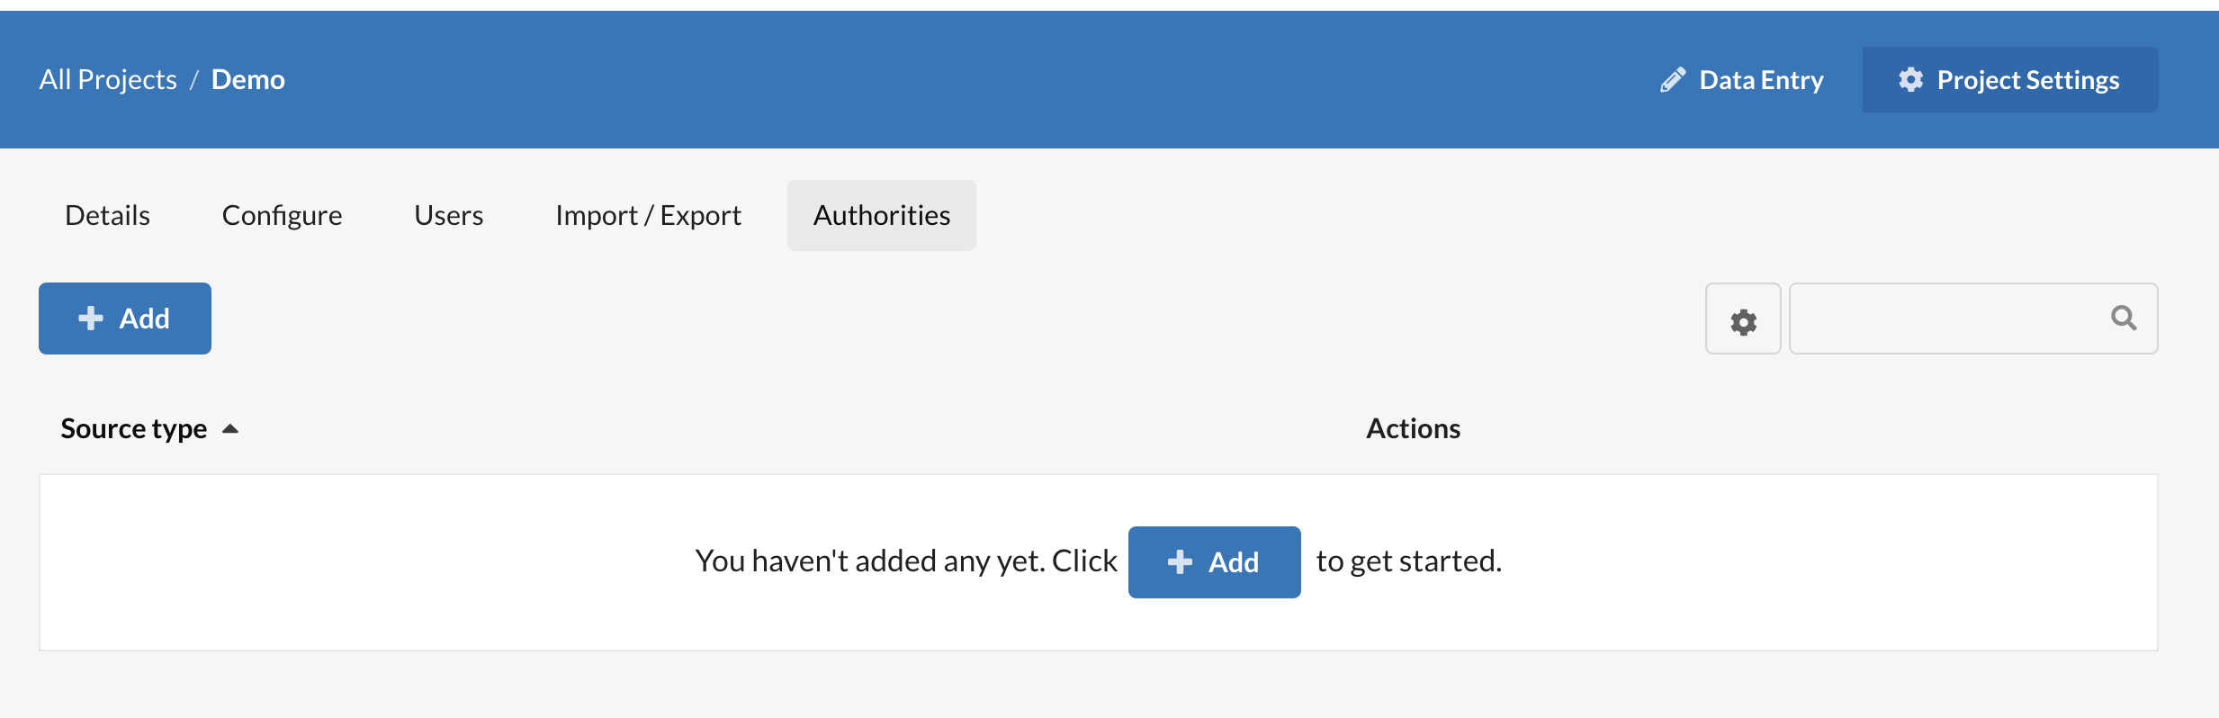Toggle the Source type sort arrow
The height and width of the screenshot is (718, 2219).
pyautogui.click(x=230, y=429)
